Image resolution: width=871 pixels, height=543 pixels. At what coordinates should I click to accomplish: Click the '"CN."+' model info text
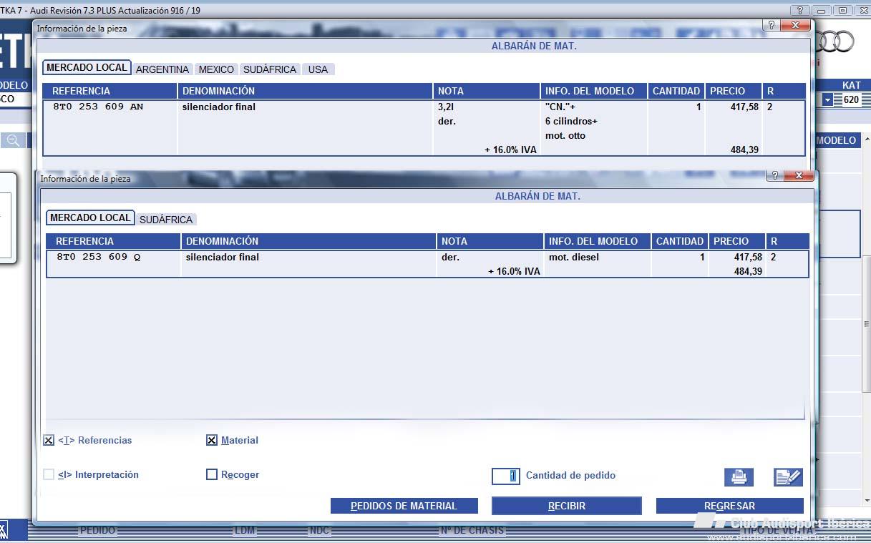pos(560,107)
